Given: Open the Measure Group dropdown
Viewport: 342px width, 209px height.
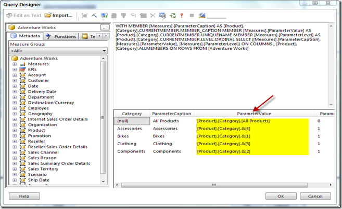Looking at the screenshot, I should pos(59,51).
